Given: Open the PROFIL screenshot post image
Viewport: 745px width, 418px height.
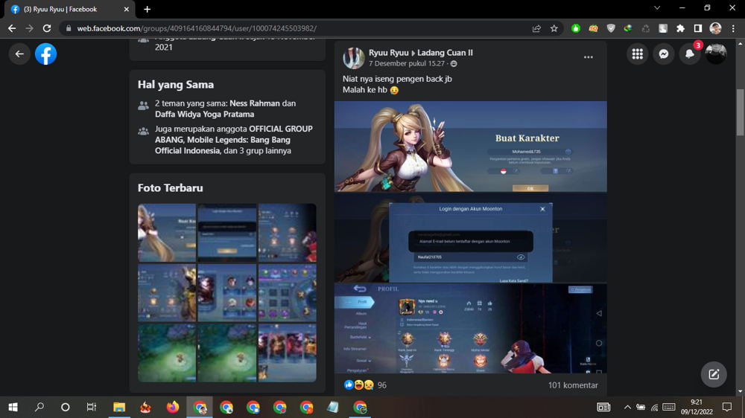Looking at the screenshot, I should pyautogui.click(x=470, y=328).
